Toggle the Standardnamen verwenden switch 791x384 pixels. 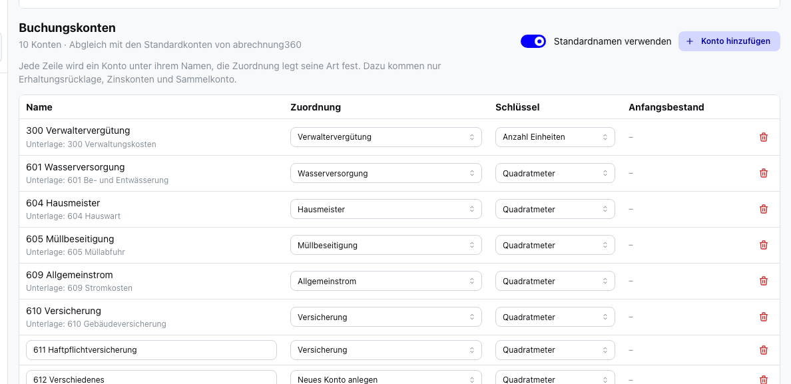(533, 41)
